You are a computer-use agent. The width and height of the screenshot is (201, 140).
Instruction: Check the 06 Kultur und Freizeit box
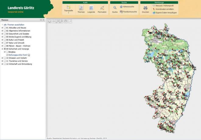(x=5, y=40)
